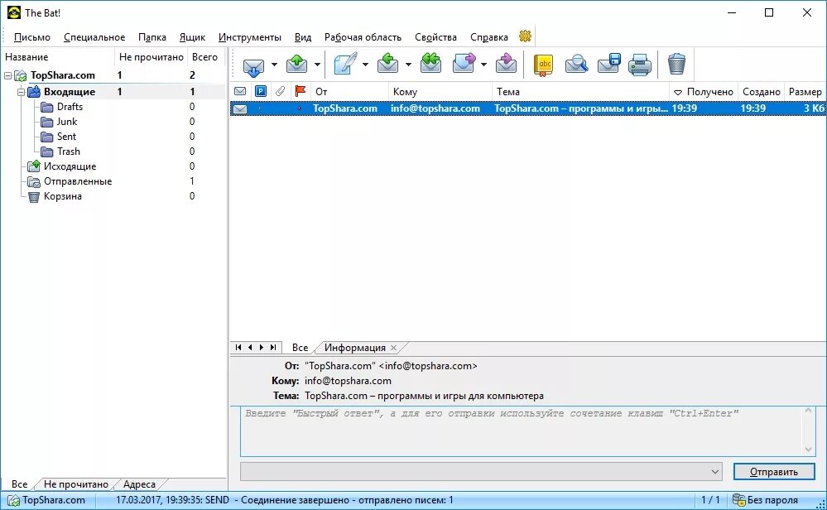Go to next message arrow

262,347
